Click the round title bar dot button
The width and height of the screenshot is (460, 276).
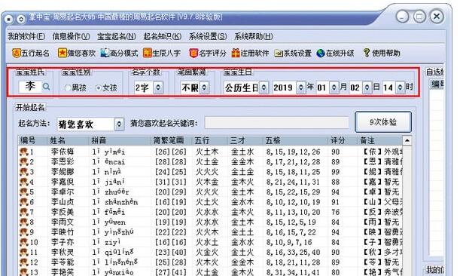[x=9, y=19]
